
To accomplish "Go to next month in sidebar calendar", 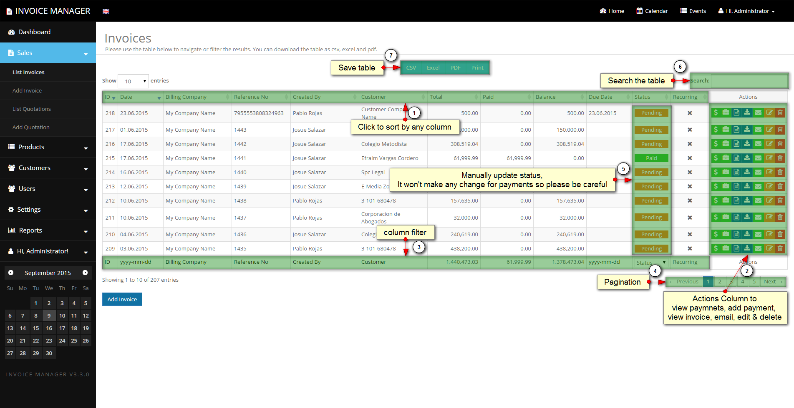I will click(x=85, y=273).
